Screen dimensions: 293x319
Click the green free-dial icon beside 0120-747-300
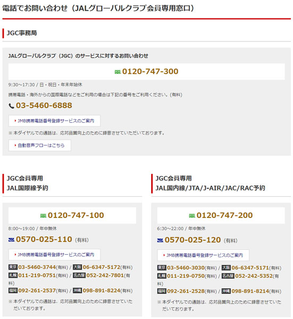pos(118,72)
